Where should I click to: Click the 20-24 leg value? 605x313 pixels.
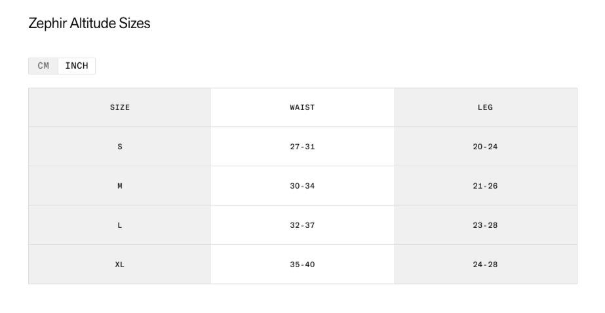pyautogui.click(x=485, y=147)
